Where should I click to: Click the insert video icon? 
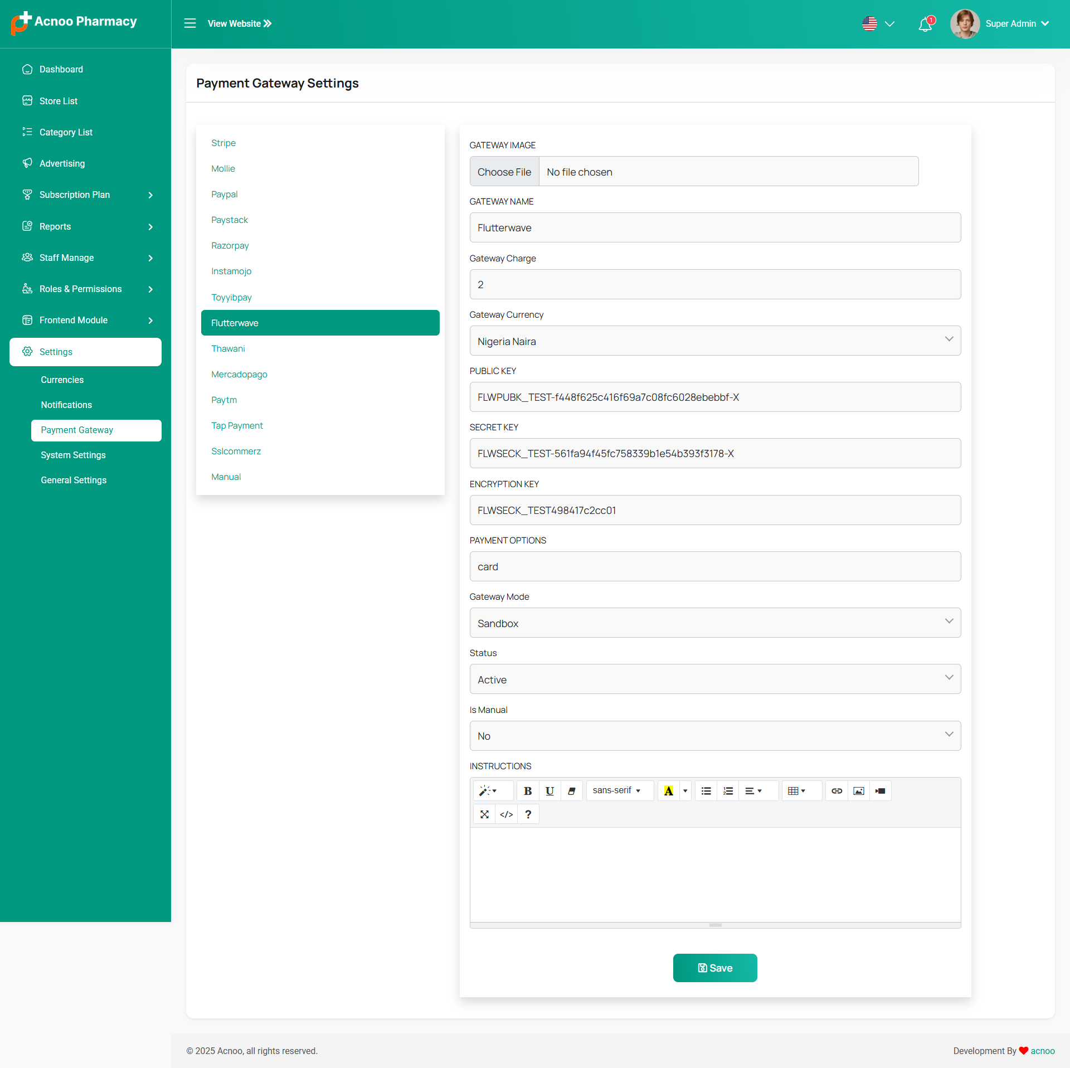tap(880, 791)
